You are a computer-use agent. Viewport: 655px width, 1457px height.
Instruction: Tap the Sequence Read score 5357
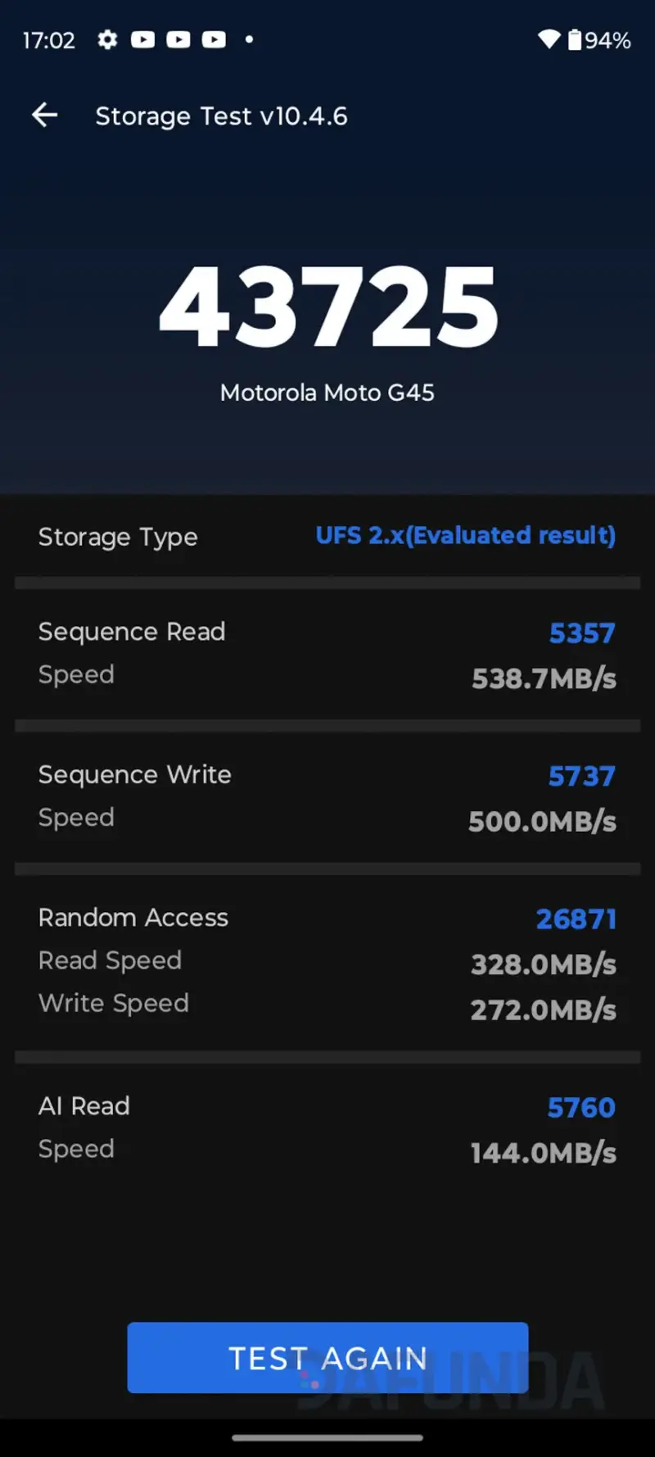click(581, 633)
